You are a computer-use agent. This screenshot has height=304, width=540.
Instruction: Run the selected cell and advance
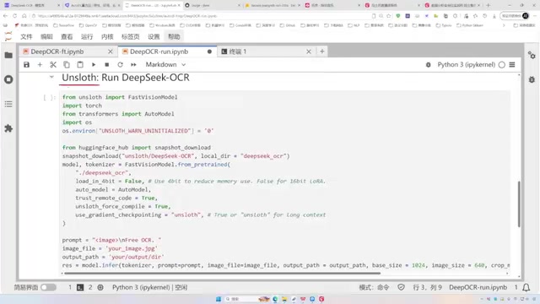pos(94,64)
